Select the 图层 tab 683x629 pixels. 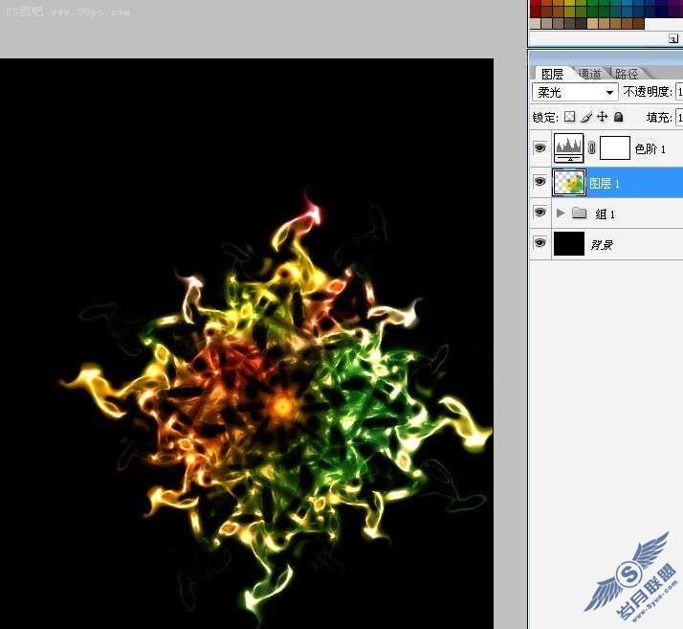[x=552, y=74]
